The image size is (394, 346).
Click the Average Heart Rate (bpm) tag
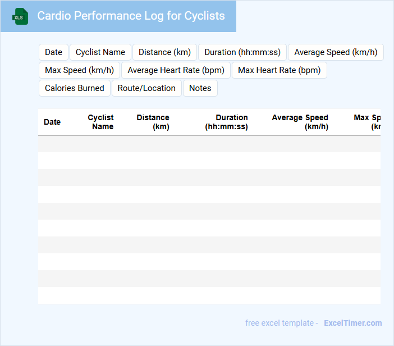(176, 70)
